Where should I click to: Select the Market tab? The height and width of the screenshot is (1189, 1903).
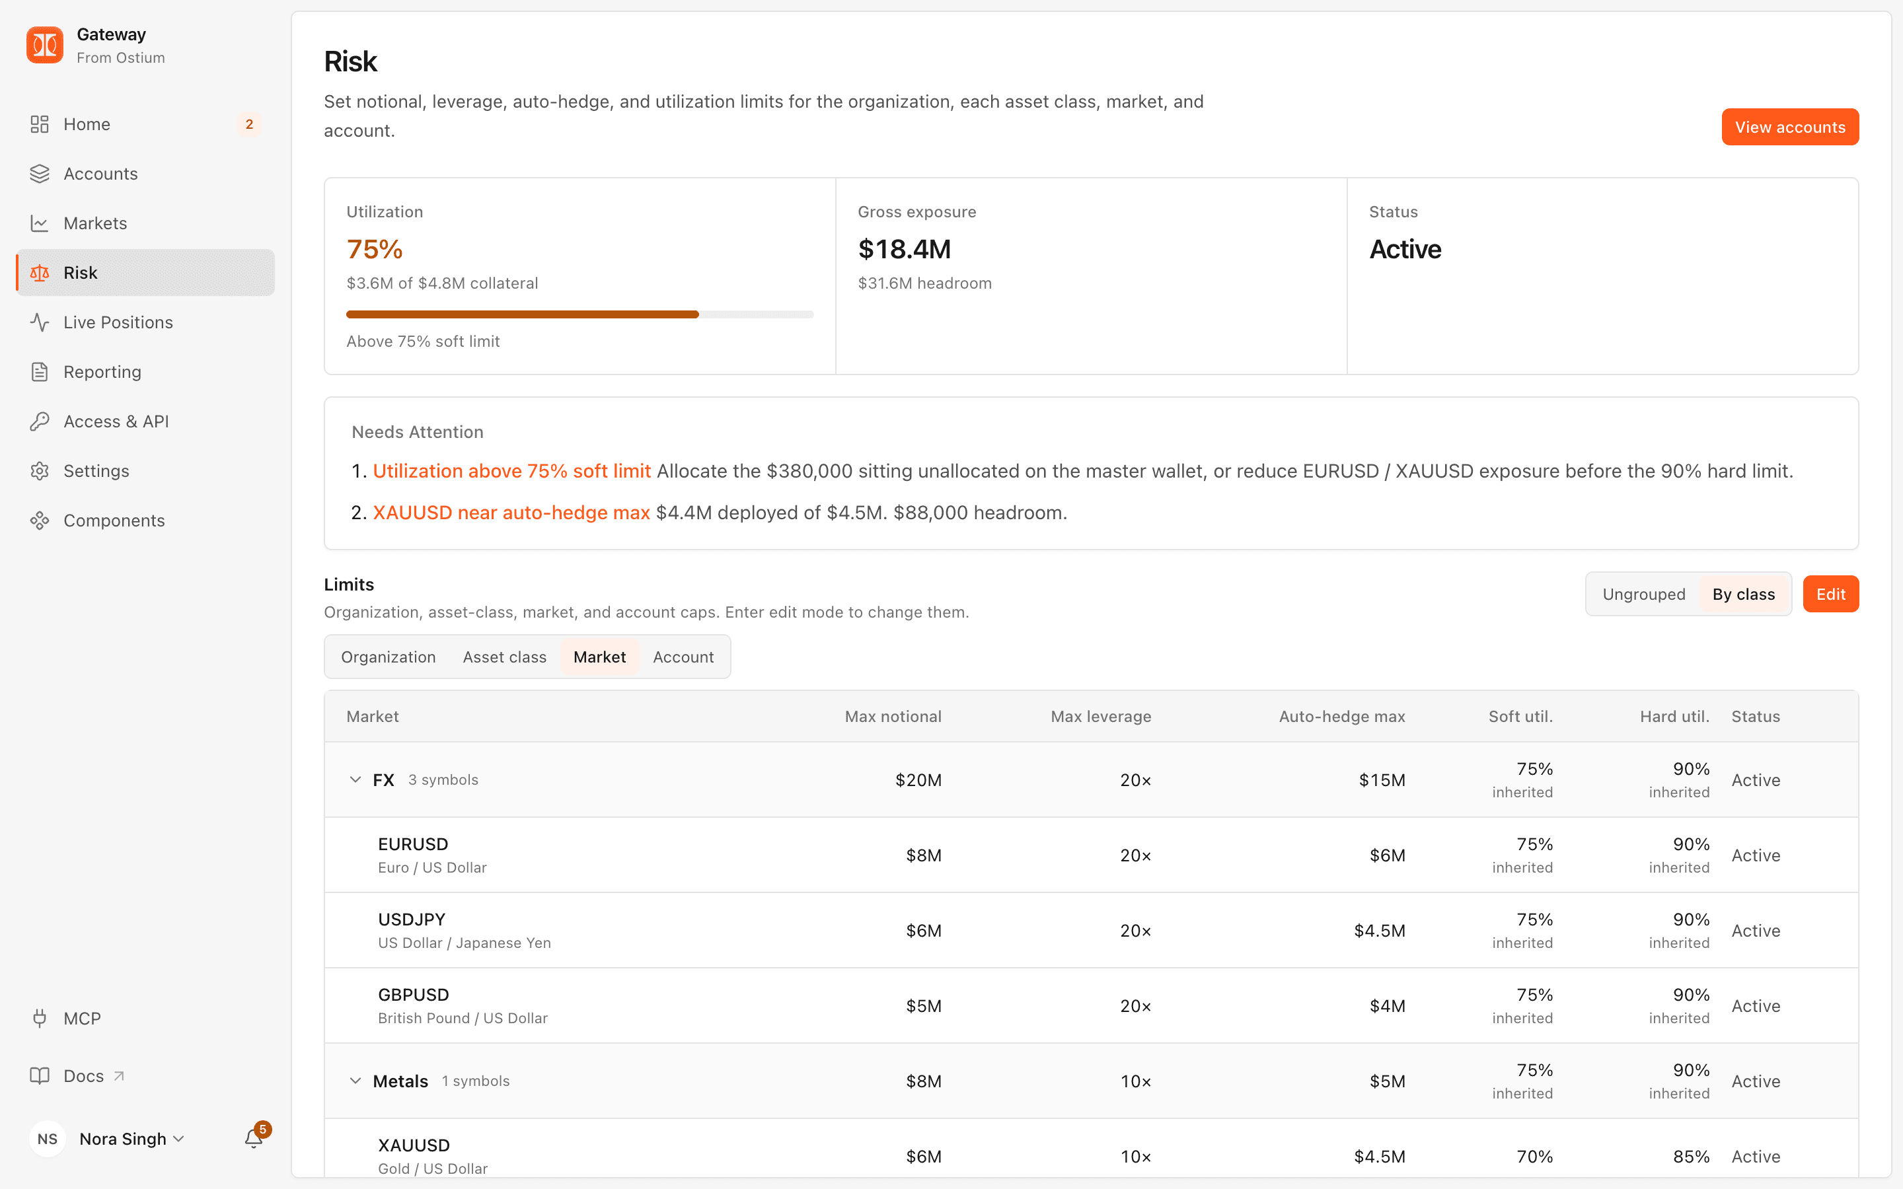coord(599,657)
